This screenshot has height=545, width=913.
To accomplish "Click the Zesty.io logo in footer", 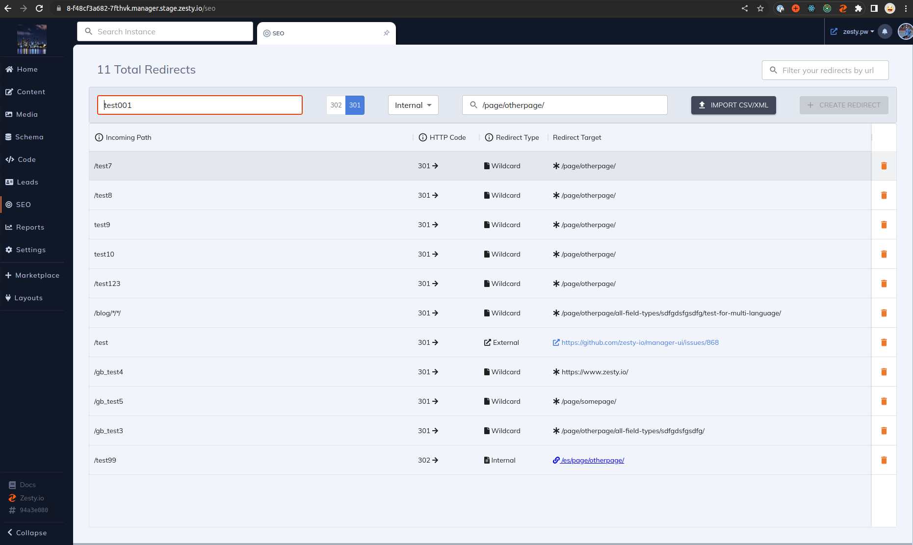I will tap(12, 498).
